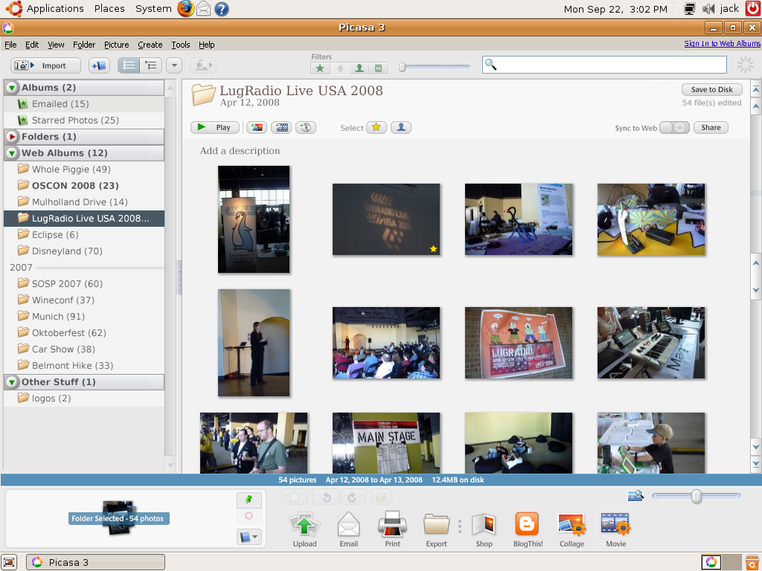Screen dimensions: 762x571
Task: Switch to flat thumbnail view
Action: 128,65
